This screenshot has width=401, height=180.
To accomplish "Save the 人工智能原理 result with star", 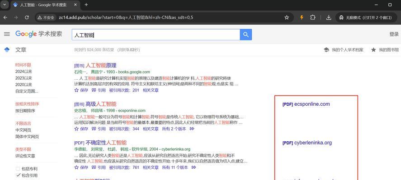I will coord(81,90).
